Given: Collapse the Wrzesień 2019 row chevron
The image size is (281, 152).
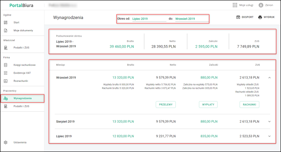Looking at the screenshot, I should (x=269, y=78).
